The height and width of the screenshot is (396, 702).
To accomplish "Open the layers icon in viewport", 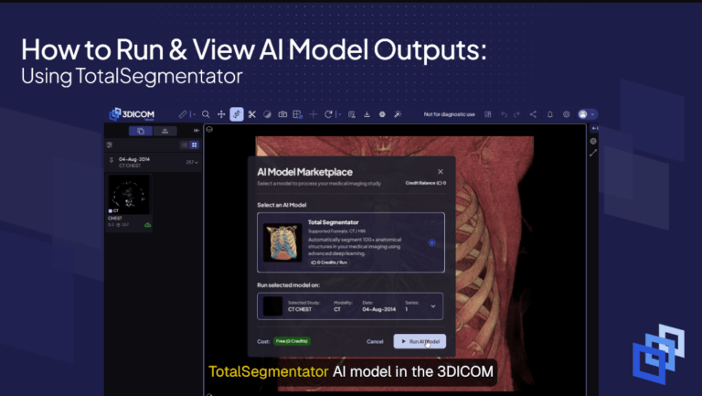I will pos(209,129).
